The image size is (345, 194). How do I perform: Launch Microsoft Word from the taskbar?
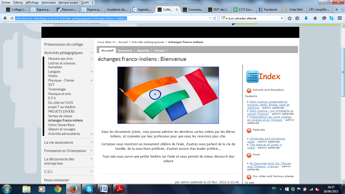(x=104, y=189)
